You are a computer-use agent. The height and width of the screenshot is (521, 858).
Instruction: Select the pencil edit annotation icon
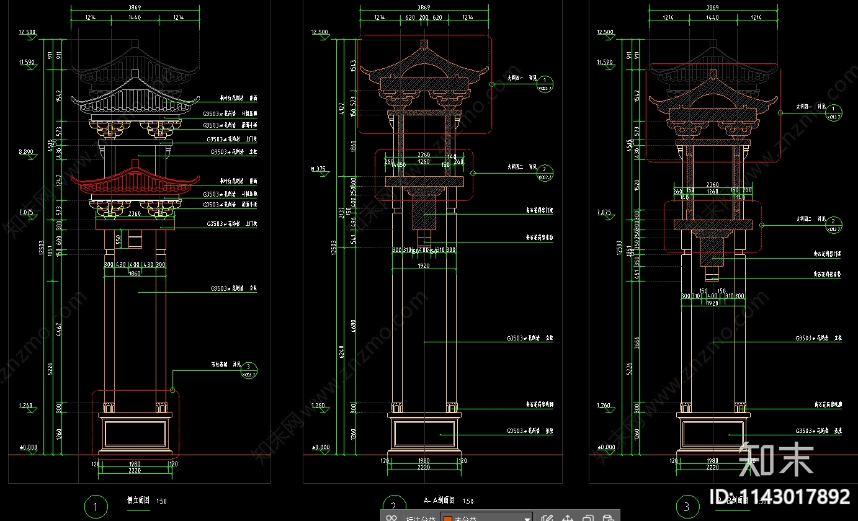pos(547,518)
